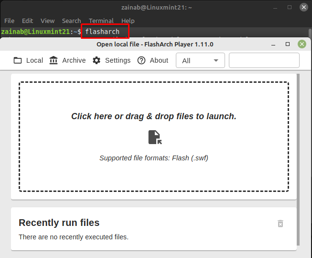
Task: Clear recent files with trash icon
Action: pyautogui.click(x=280, y=224)
